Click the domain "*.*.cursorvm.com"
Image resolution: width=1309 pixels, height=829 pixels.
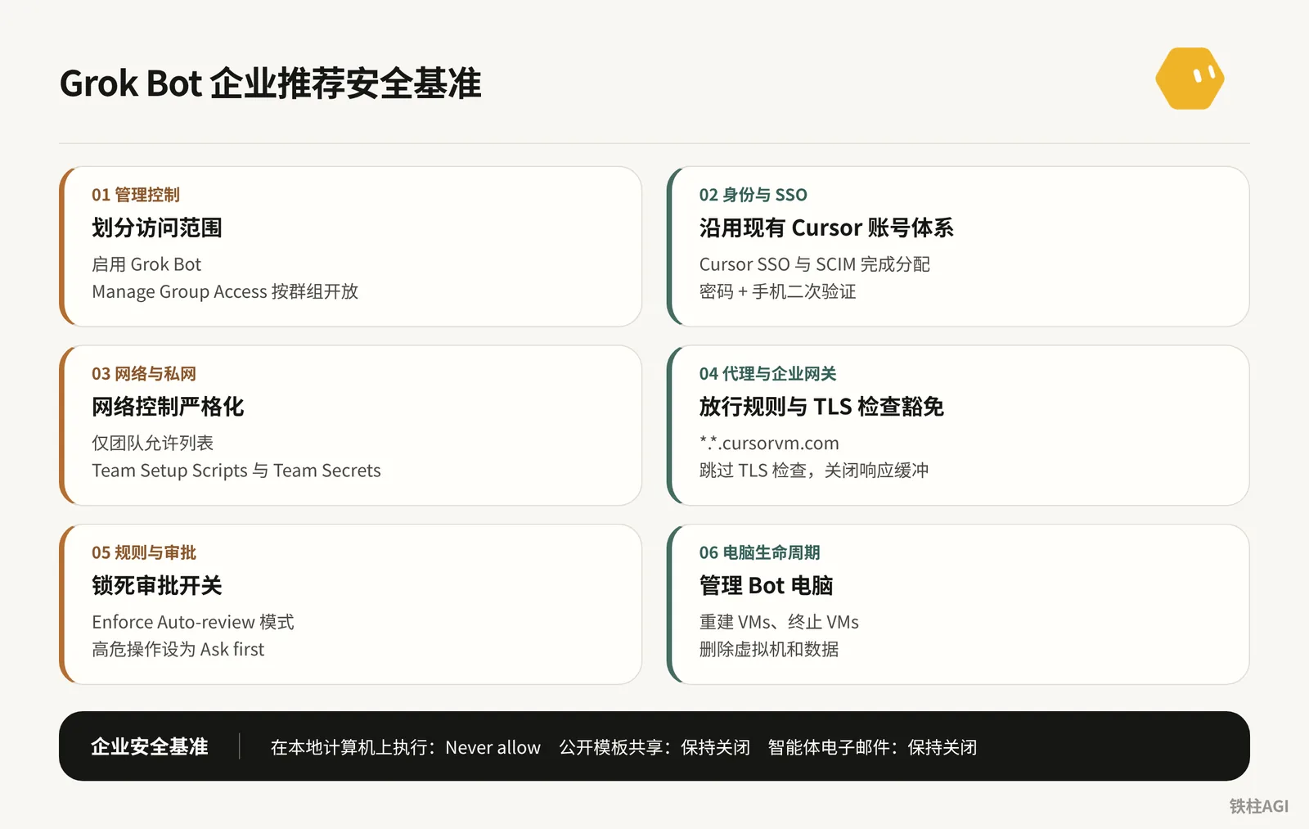click(769, 444)
